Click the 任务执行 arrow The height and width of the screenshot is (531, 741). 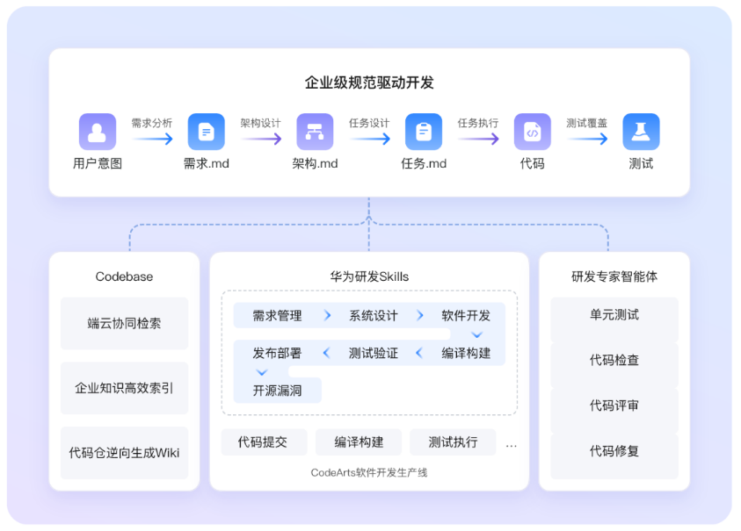(x=479, y=139)
